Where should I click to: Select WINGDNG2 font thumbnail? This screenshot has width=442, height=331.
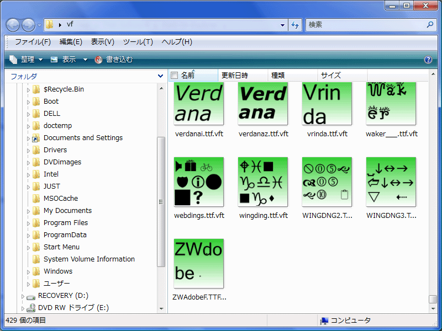(x=327, y=182)
